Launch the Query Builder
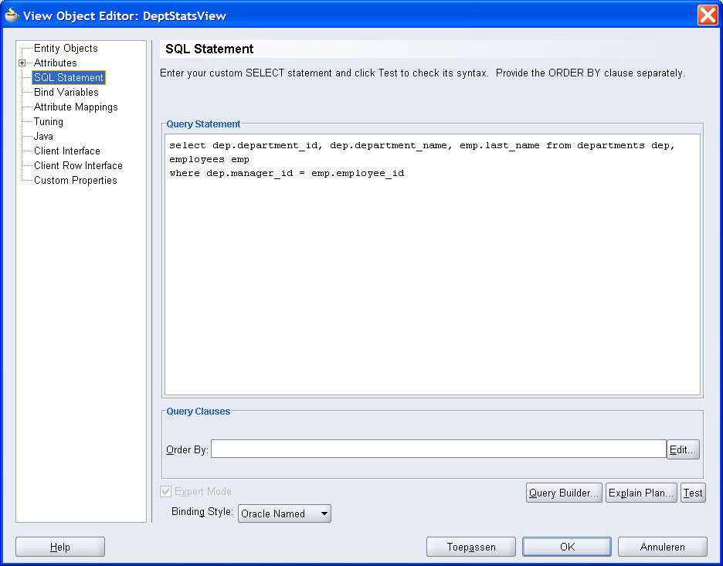This screenshot has width=723, height=566. pyautogui.click(x=564, y=493)
